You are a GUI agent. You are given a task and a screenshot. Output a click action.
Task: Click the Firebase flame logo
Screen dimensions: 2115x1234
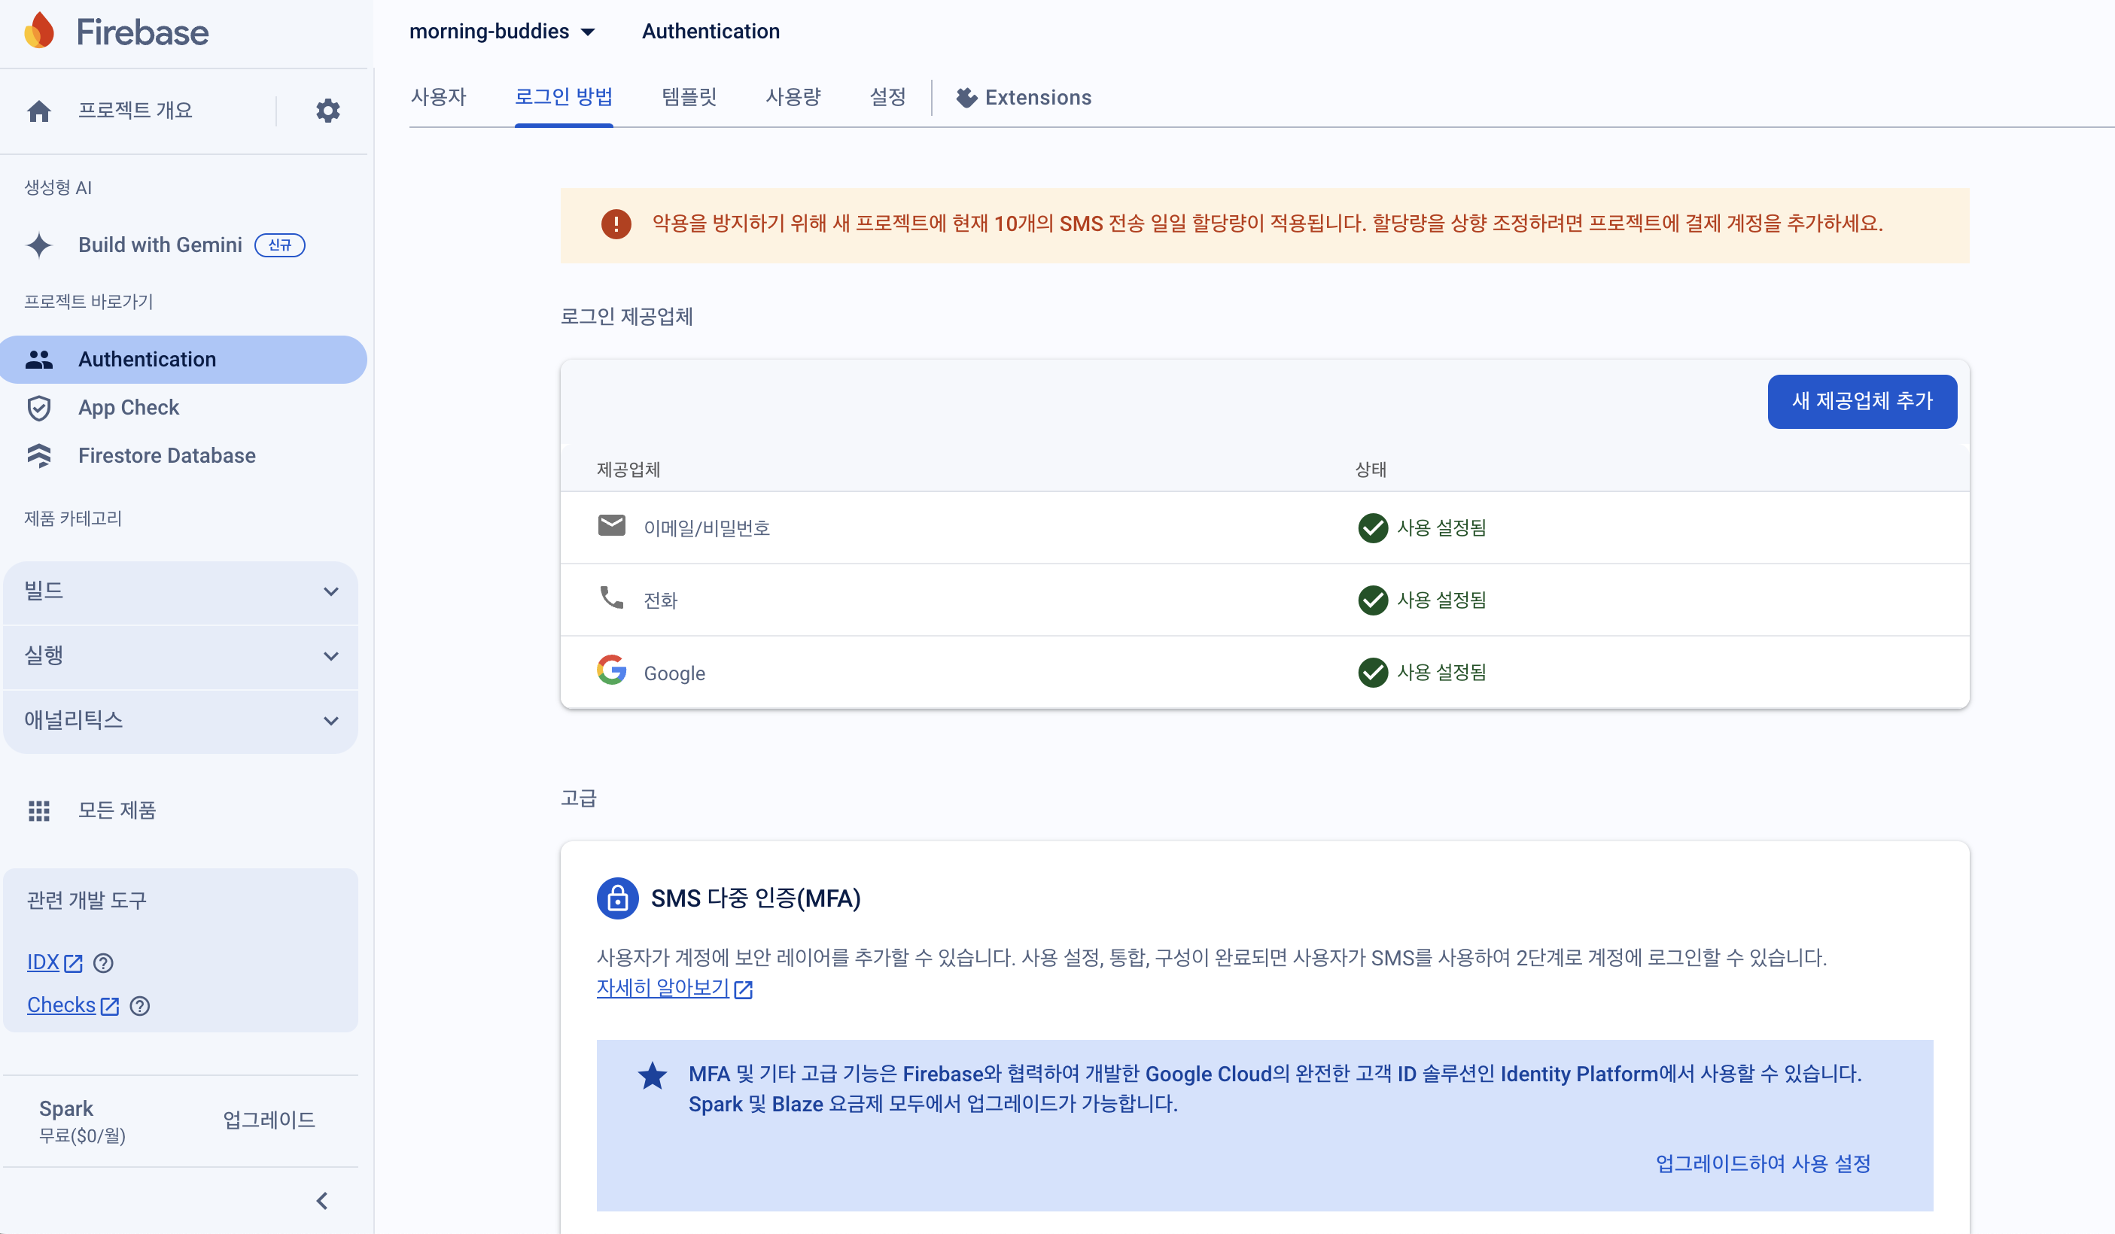tap(39, 32)
